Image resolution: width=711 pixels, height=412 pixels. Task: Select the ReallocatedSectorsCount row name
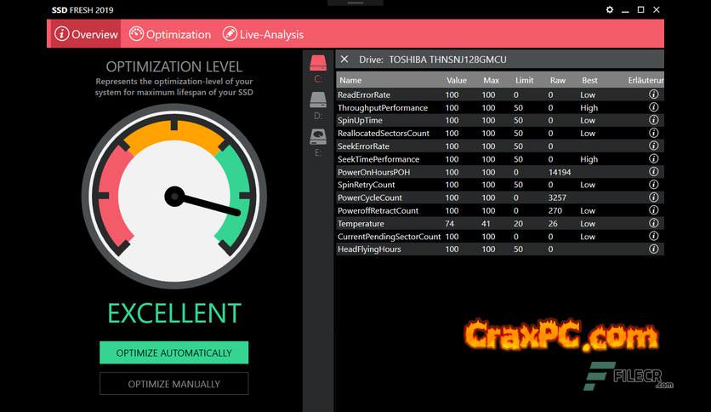click(384, 134)
